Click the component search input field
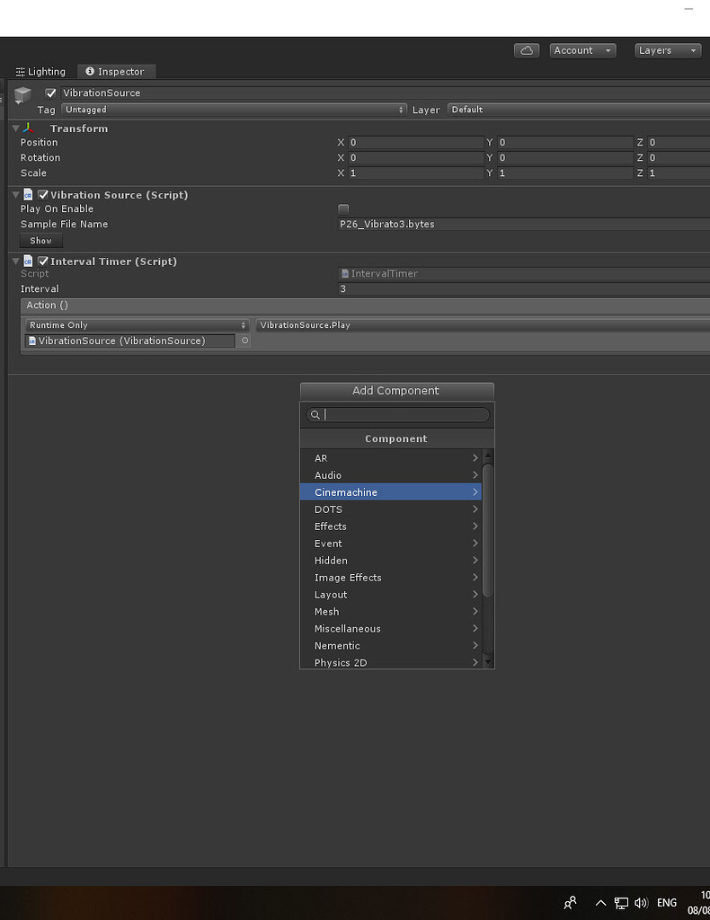Image resolution: width=710 pixels, height=920 pixels. pyautogui.click(x=397, y=415)
